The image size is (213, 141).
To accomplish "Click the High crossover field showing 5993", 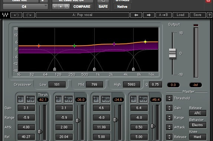I will (x=131, y=85).
